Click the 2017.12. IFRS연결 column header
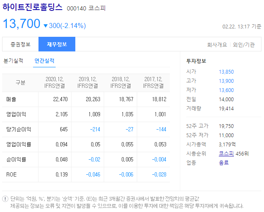This screenshot has width=264, height=212. (153, 82)
